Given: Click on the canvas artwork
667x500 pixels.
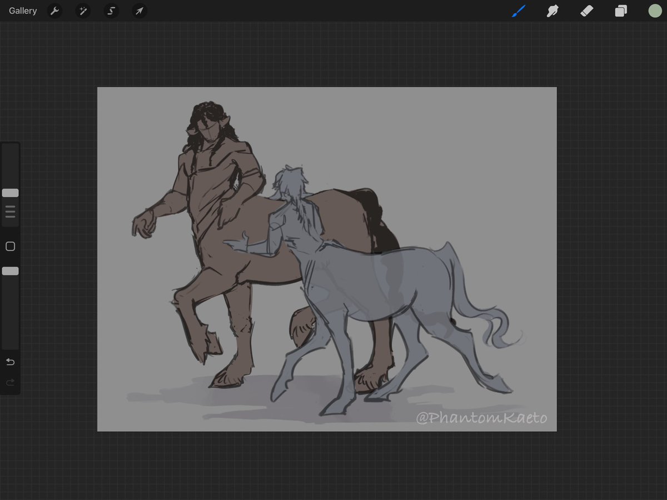Looking at the screenshot, I should tap(327, 259).
